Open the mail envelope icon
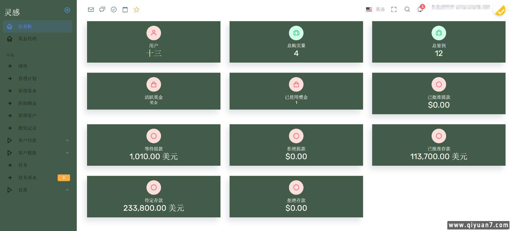 coord(91,9)
